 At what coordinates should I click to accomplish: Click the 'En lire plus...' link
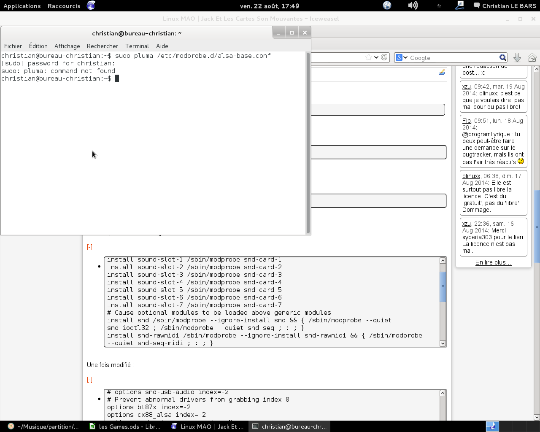pyautogui.click(x=493, y=262)
